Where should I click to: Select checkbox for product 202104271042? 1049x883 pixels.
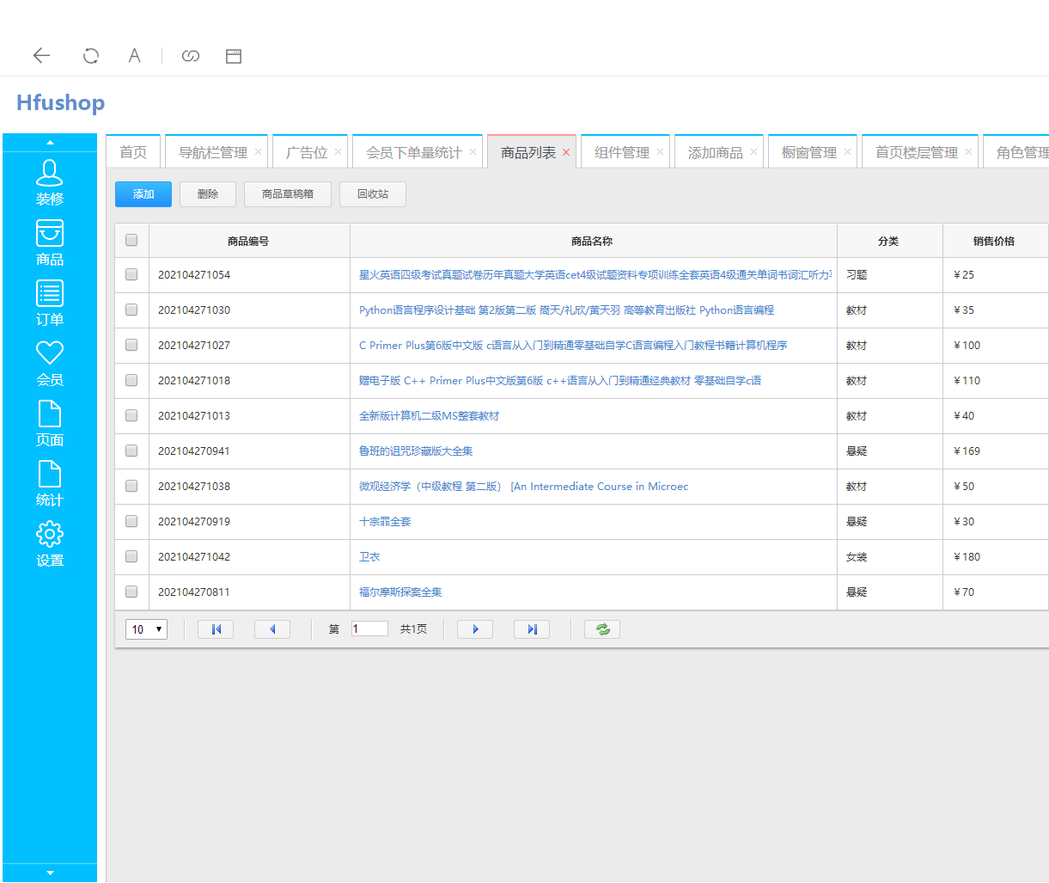tap(131, 557)
